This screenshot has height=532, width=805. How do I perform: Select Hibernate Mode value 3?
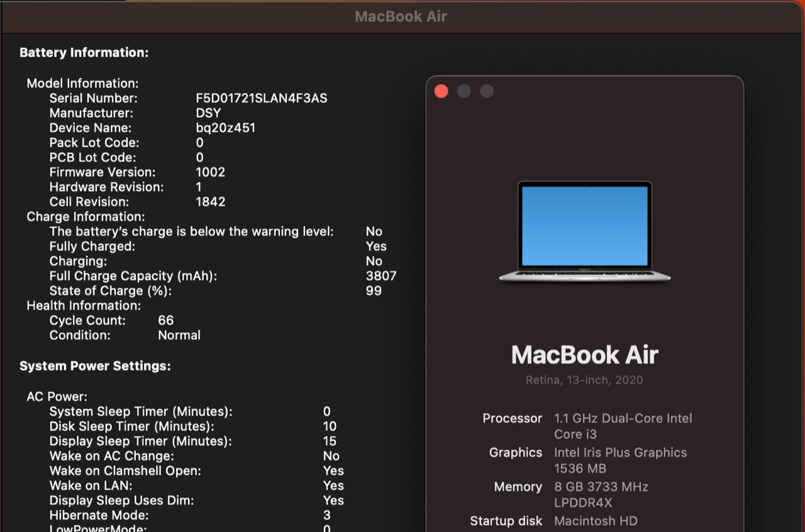click(x=326, y=515)
